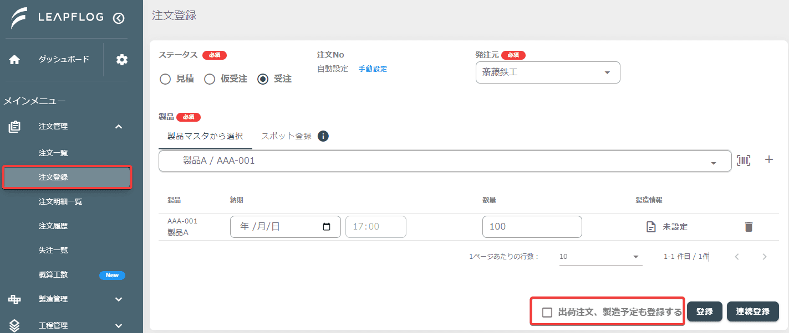
Task: Click the clipboard icon for 注文管理
Action: click(x=14, y=127)
